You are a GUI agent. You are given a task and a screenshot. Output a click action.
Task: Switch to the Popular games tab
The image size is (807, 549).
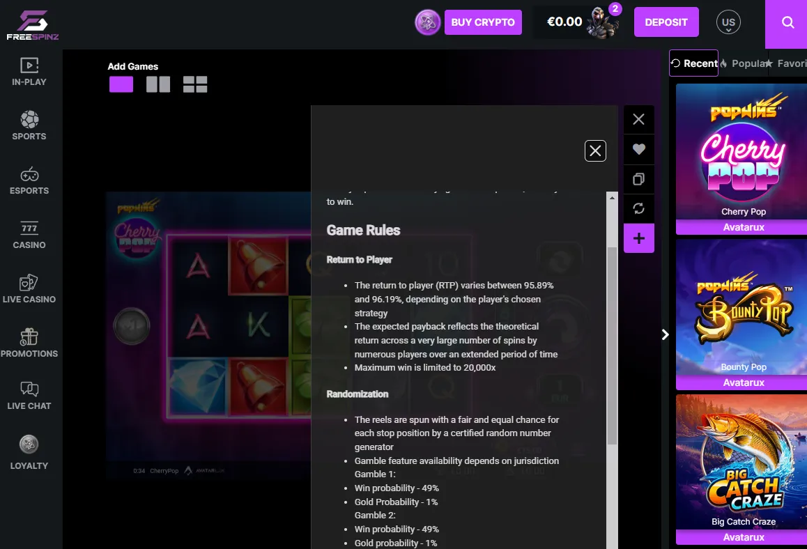click(x=744, y=63)
